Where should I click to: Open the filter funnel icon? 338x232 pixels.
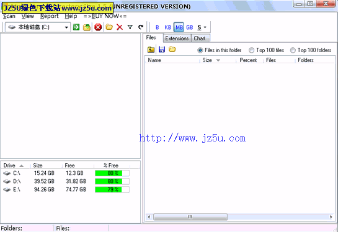click(130, 27)
